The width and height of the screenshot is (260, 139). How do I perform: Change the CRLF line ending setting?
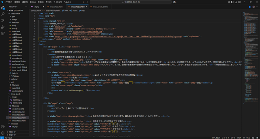[239, 138]
